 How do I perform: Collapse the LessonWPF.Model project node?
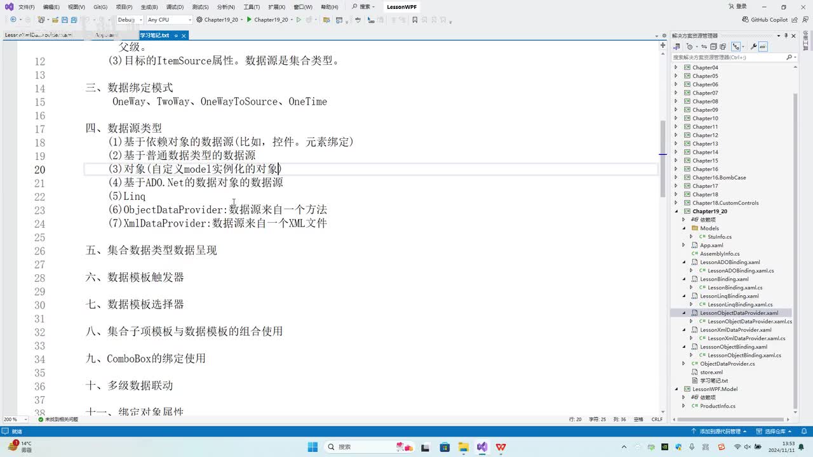click(676, 389)
